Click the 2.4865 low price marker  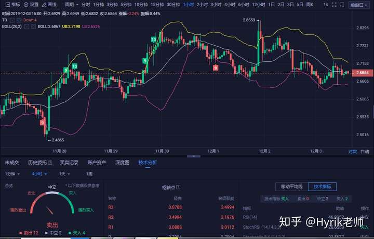[x=58, y=140]
